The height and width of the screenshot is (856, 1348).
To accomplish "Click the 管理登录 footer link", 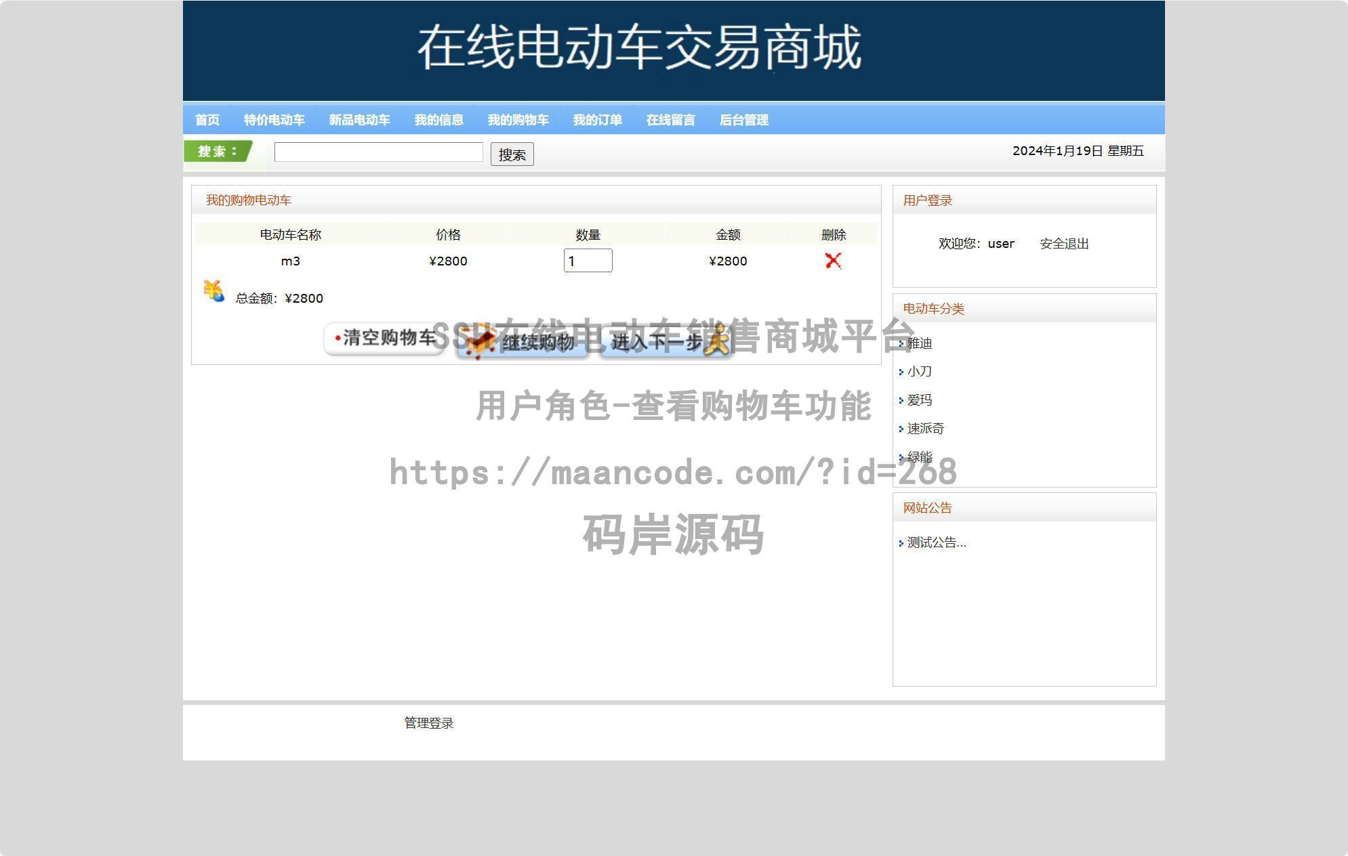I will [429, 723].
